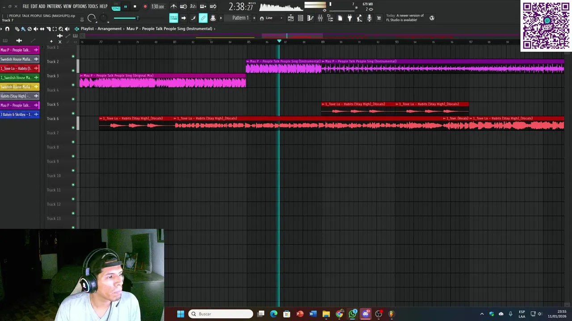Viewport: 572px width, 321px height.
Task: Click the newer version available notice
Action: point(405,18)
